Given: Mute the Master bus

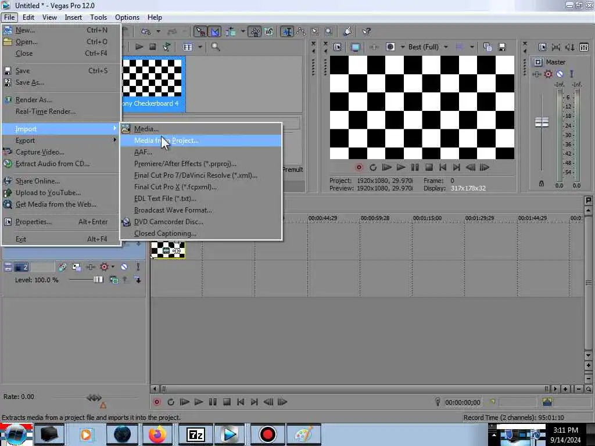Looking at the screenshot, I should coord(560,74).
